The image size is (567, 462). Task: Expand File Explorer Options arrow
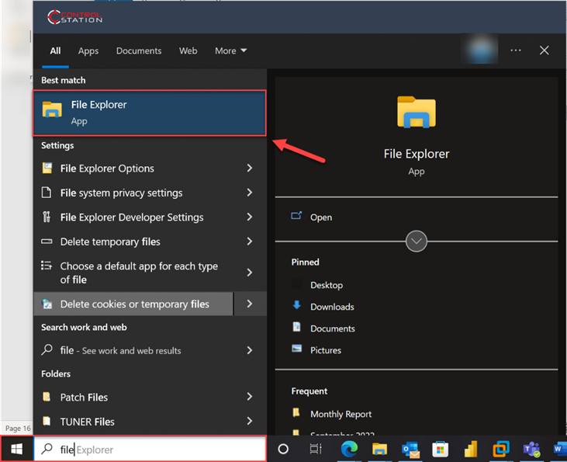pyautogui.click(x=249, y=168)
